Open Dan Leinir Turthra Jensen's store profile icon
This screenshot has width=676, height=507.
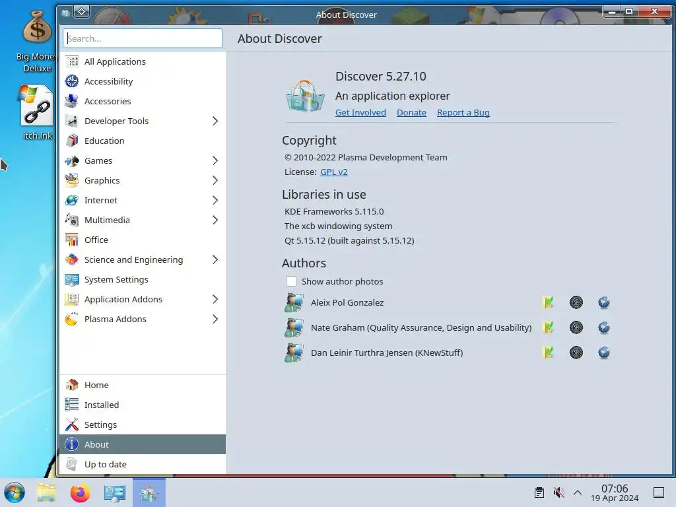tap(548, 353)
